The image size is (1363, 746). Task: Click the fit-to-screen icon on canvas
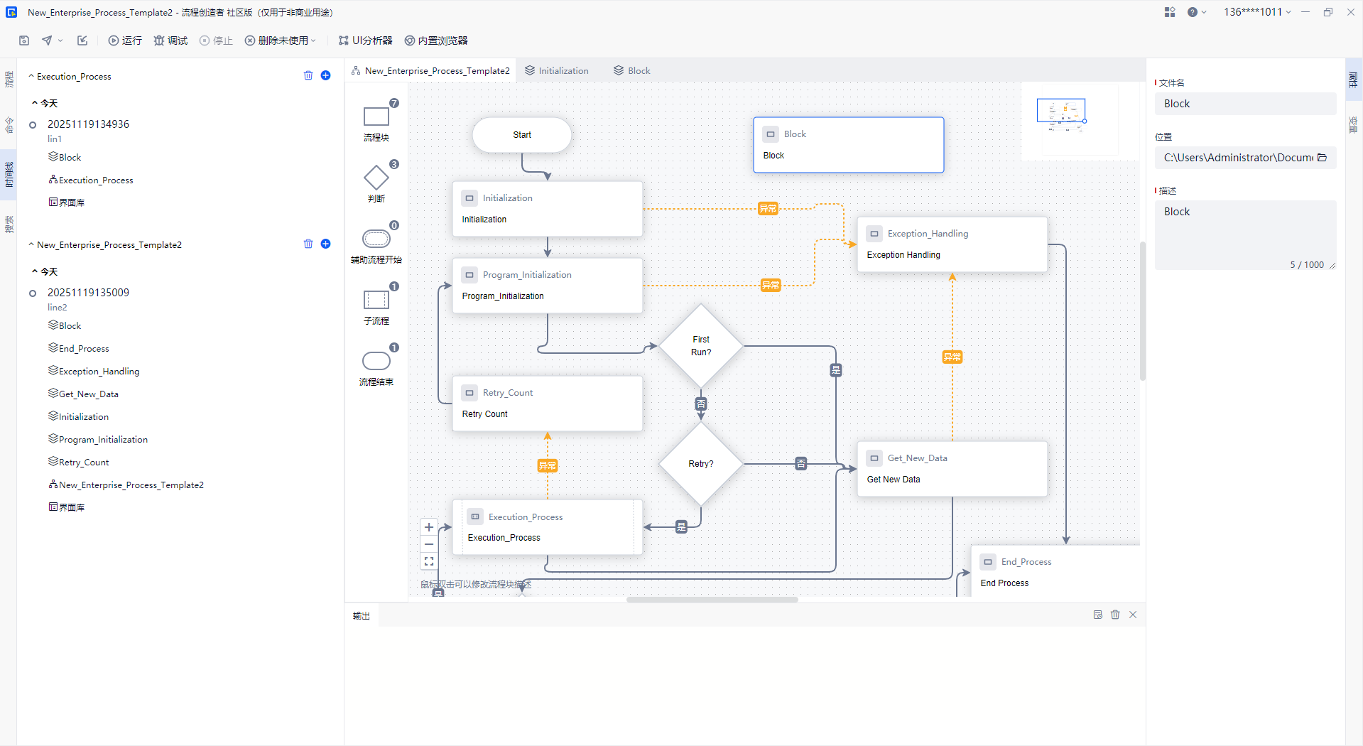429,561
